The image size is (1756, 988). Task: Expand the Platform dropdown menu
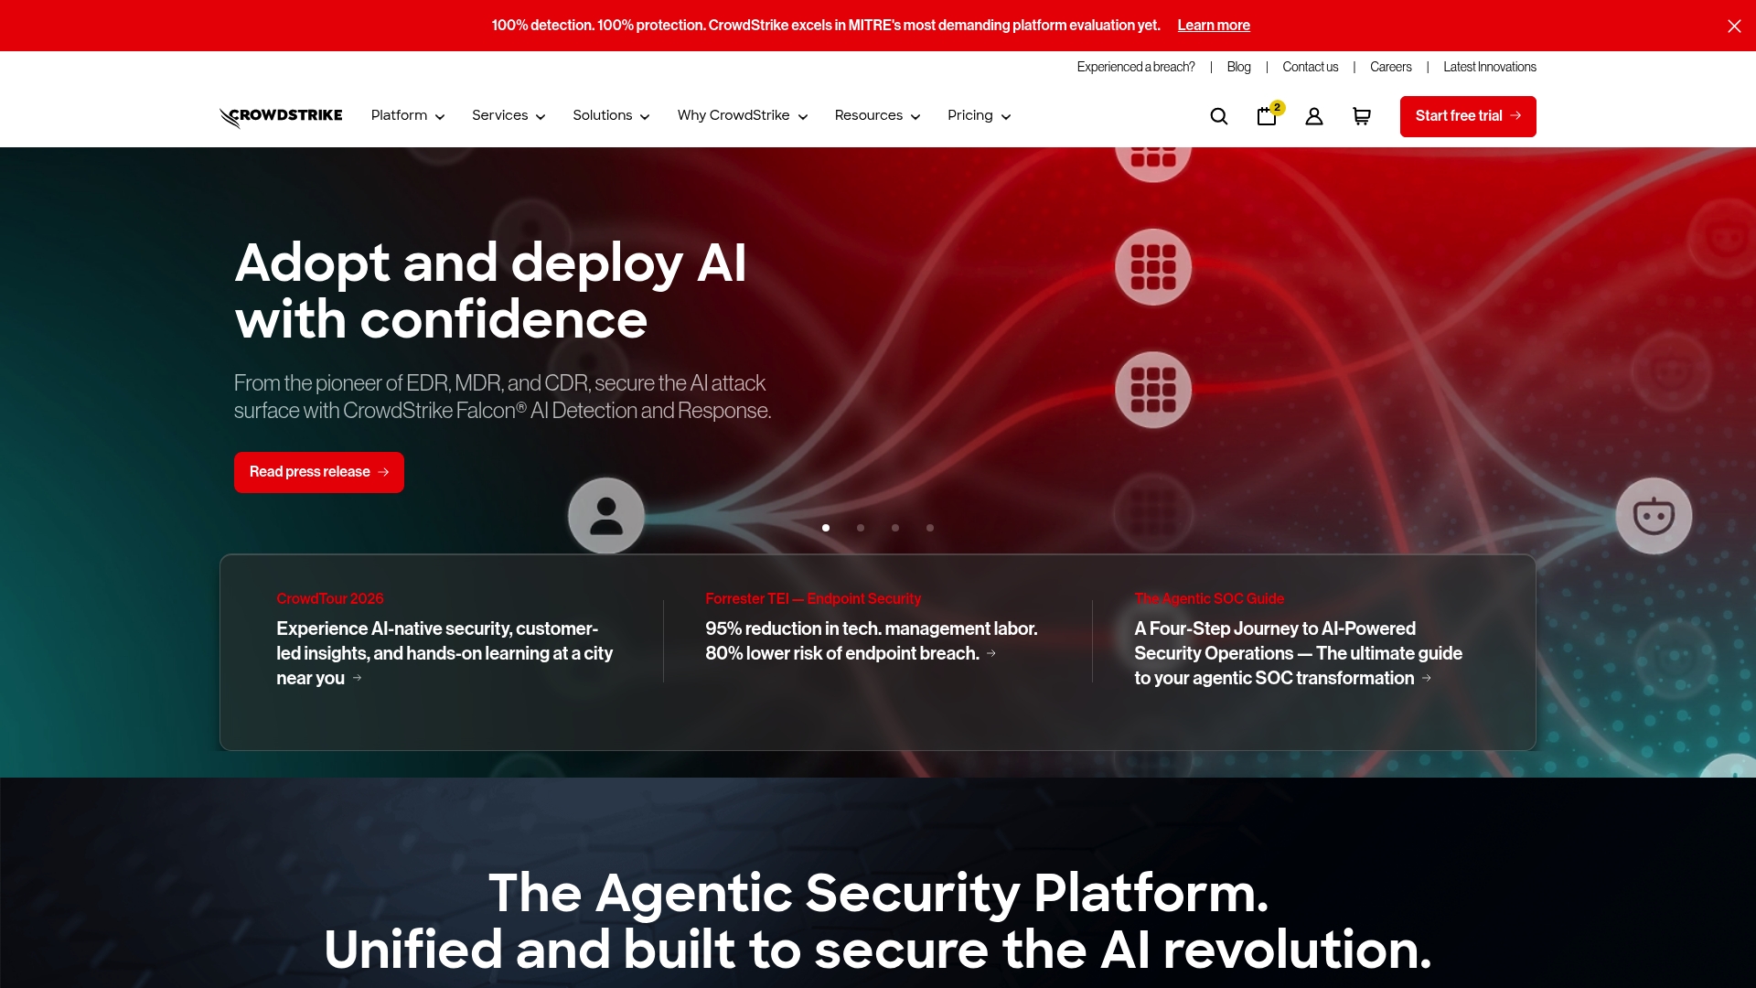408,116
